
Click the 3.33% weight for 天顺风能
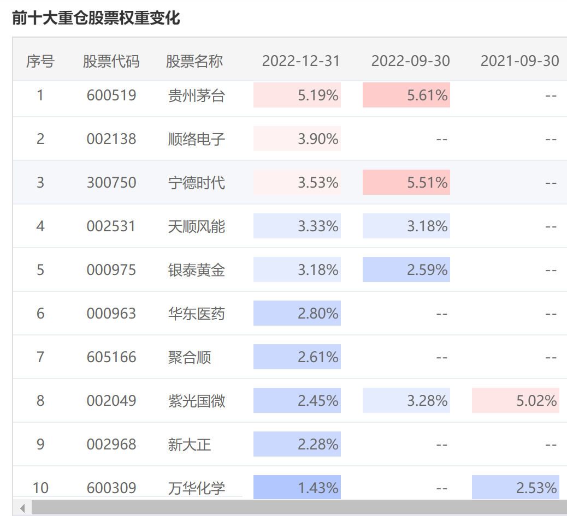297,226
